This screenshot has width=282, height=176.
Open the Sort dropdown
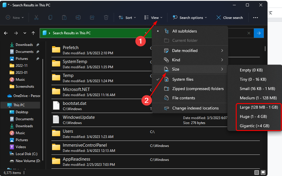[127, 17]
